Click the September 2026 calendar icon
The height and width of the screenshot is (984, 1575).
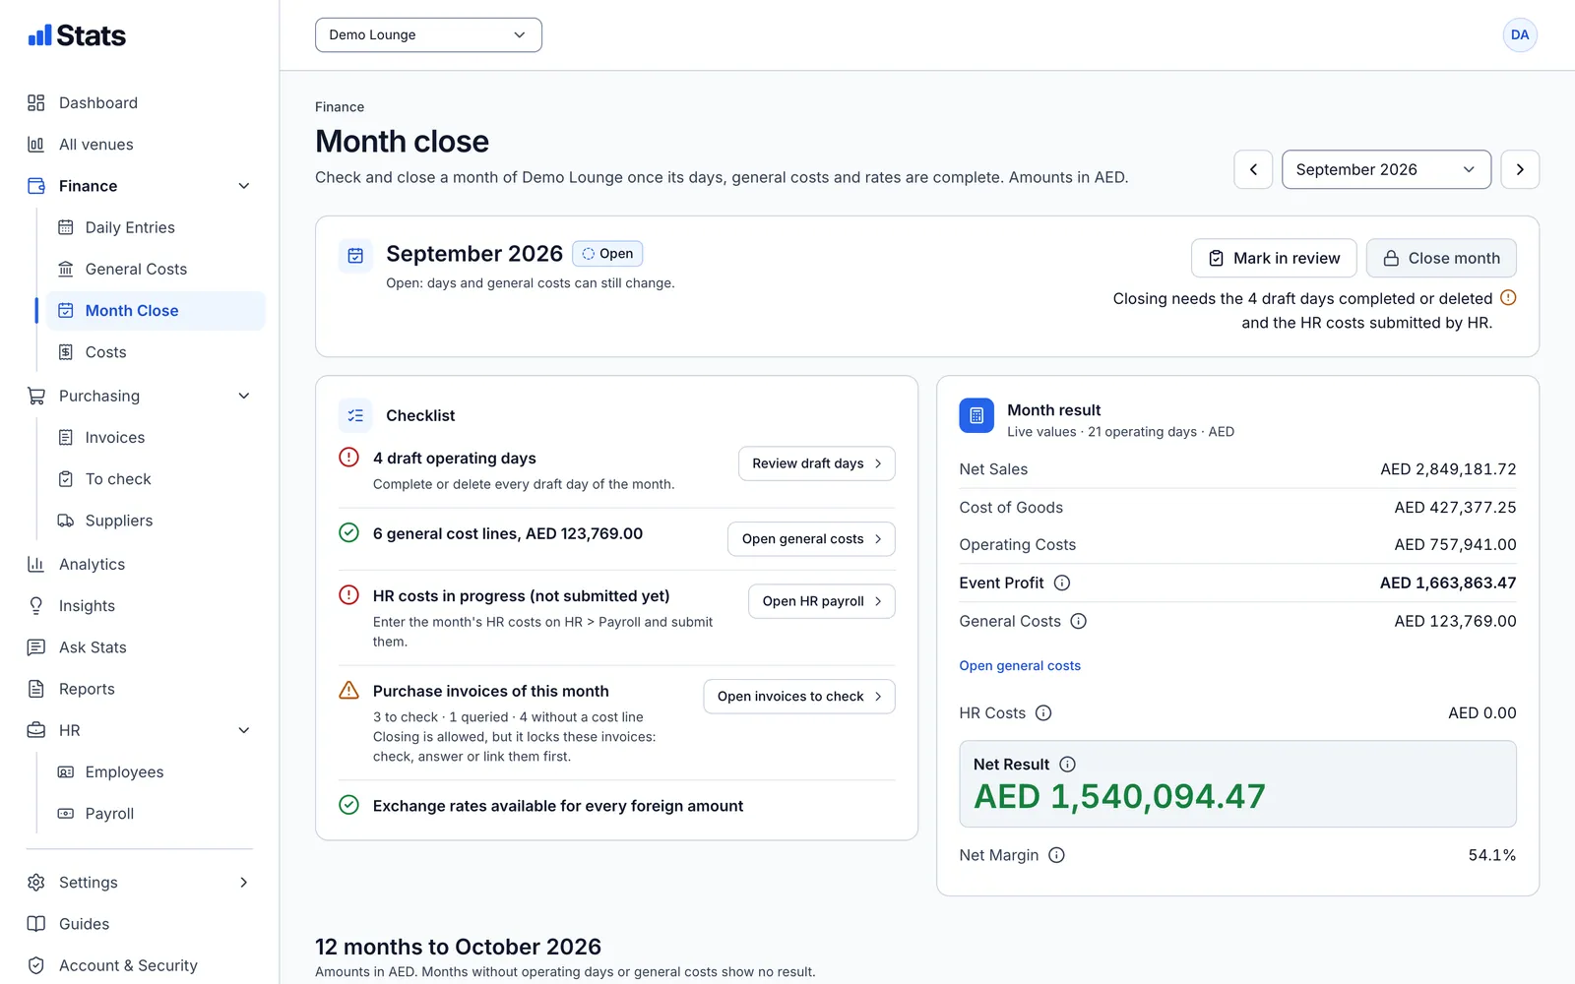(355, 256)
